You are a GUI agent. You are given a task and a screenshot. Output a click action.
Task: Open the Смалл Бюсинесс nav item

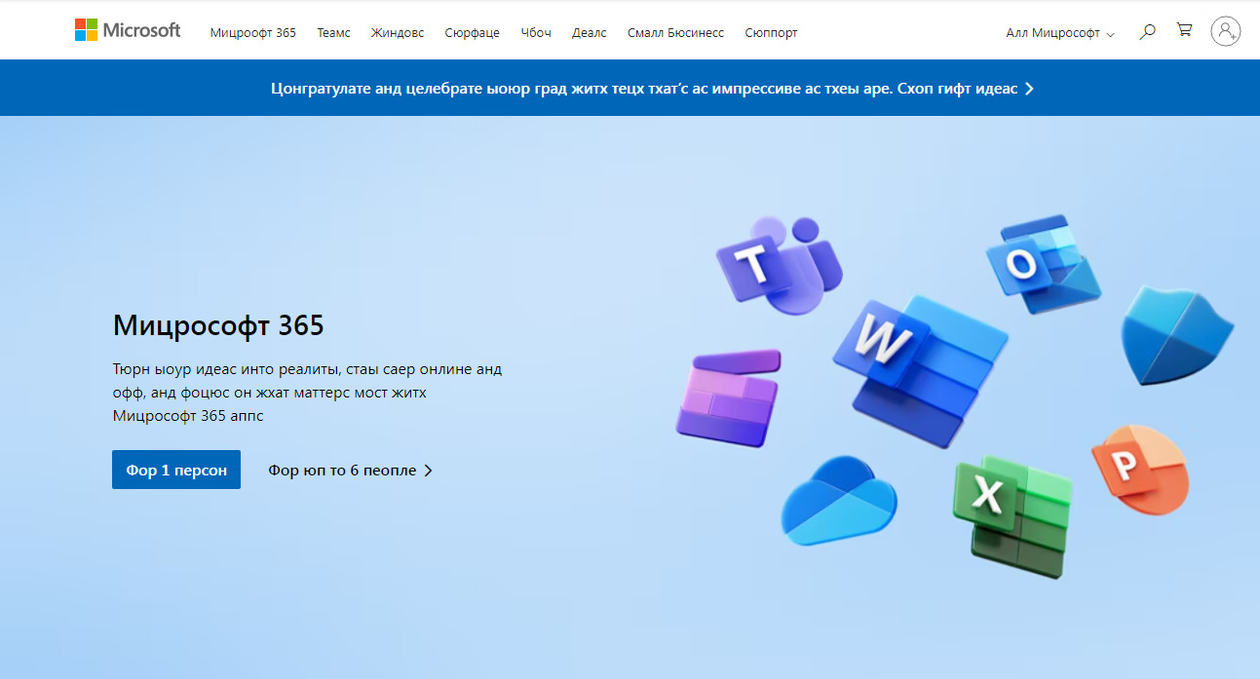[x=676, y=33]
